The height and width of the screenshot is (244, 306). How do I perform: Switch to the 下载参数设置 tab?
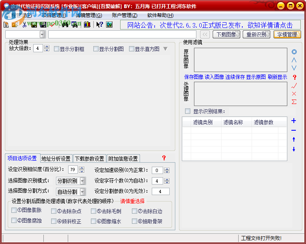pyautogui.click(x=89, y=159)
